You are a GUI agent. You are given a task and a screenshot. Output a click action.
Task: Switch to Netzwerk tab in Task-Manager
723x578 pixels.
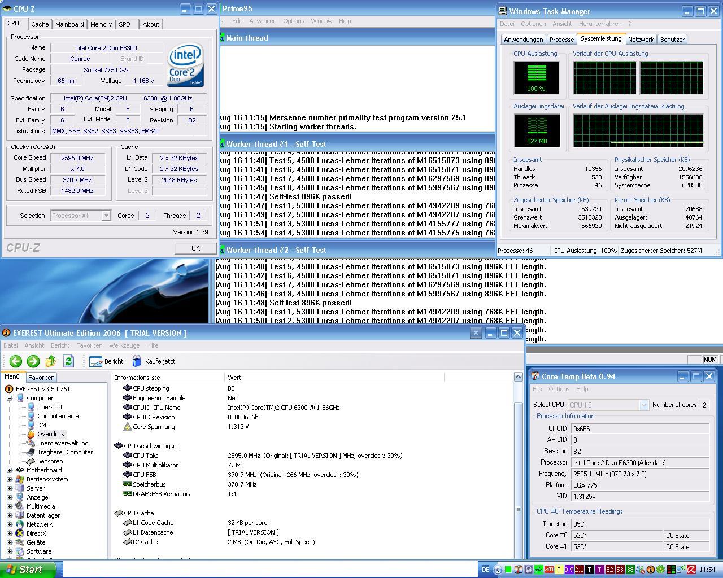tap(641, 40)
